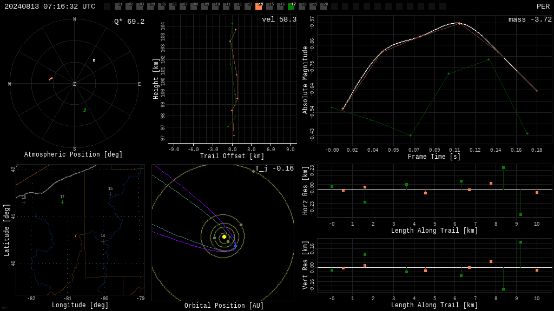This screenshot has height=311, width=554.
Task: Click station 15 gray cross marker on map
Action: [110, 194]
